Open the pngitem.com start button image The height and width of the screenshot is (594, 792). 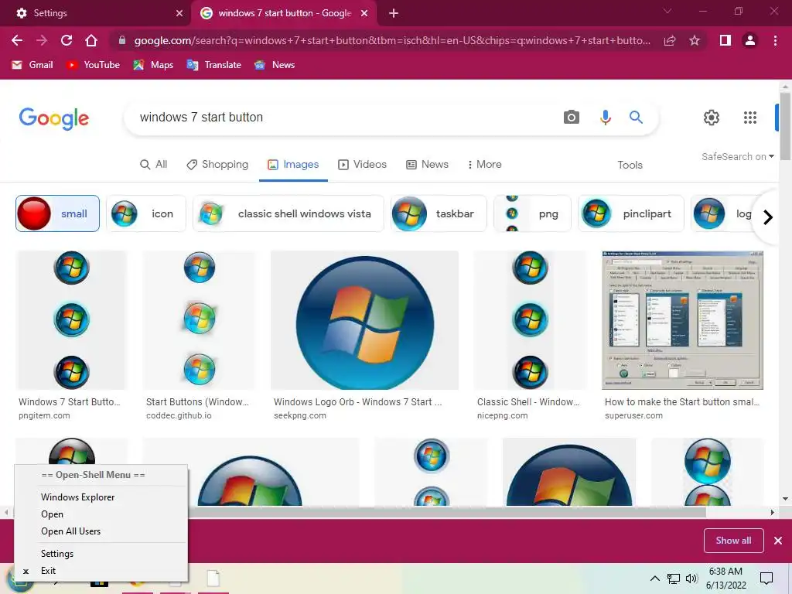(x=71, y=320)
